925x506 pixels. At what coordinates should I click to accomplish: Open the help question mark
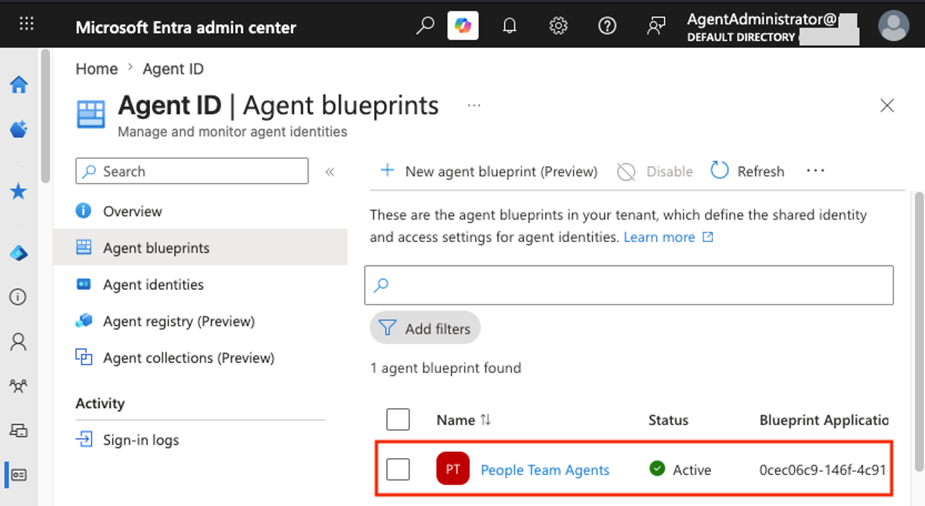607,26
